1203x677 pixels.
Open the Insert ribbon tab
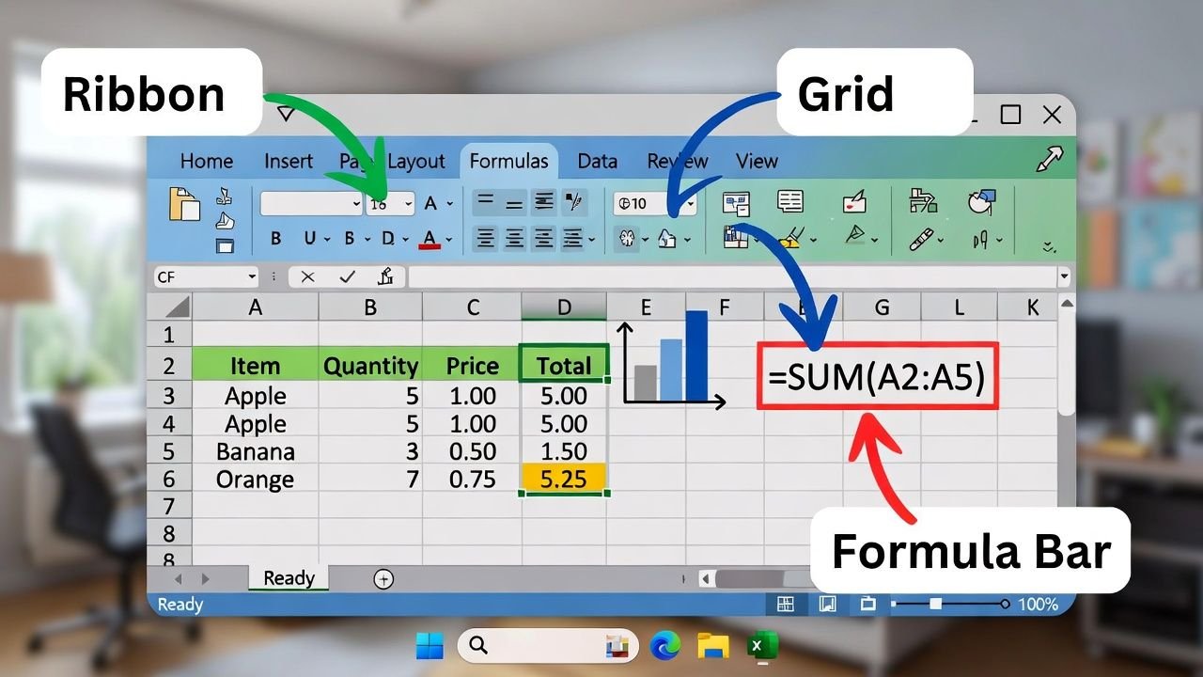coord(288,161)
